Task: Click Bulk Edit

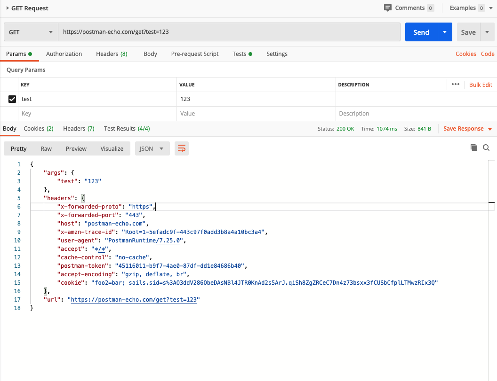Action: point(481,85)
